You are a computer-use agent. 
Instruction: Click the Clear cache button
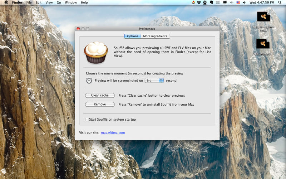click(100, 95)
